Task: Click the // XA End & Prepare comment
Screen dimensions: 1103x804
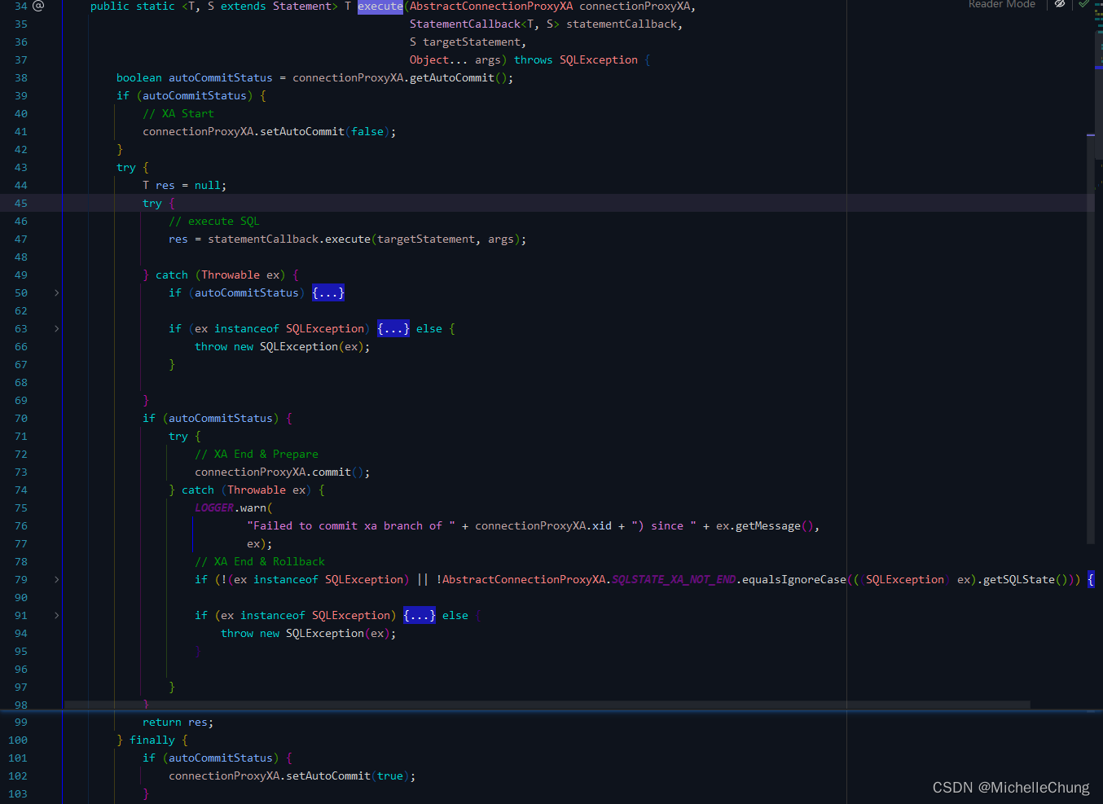Action: pyautogui.click(x=257, y=454)
